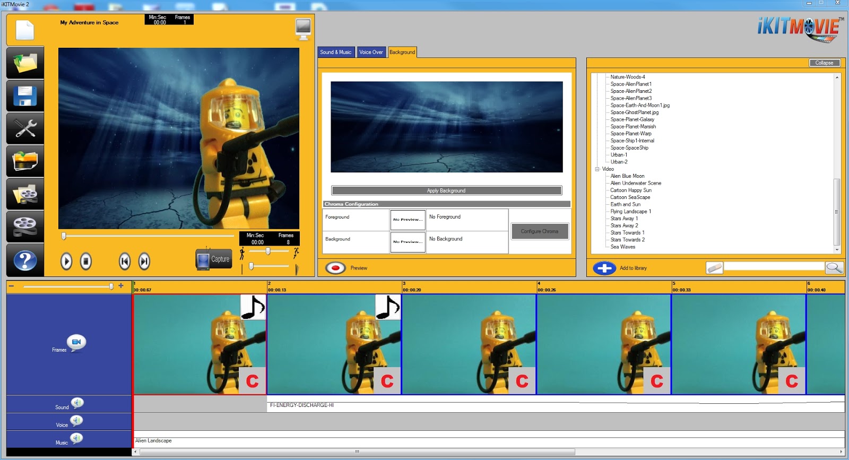The height and width of the screenshot is (460, 849).
Task: Click the library list scroll up arrow
Action: pos(837,77)
